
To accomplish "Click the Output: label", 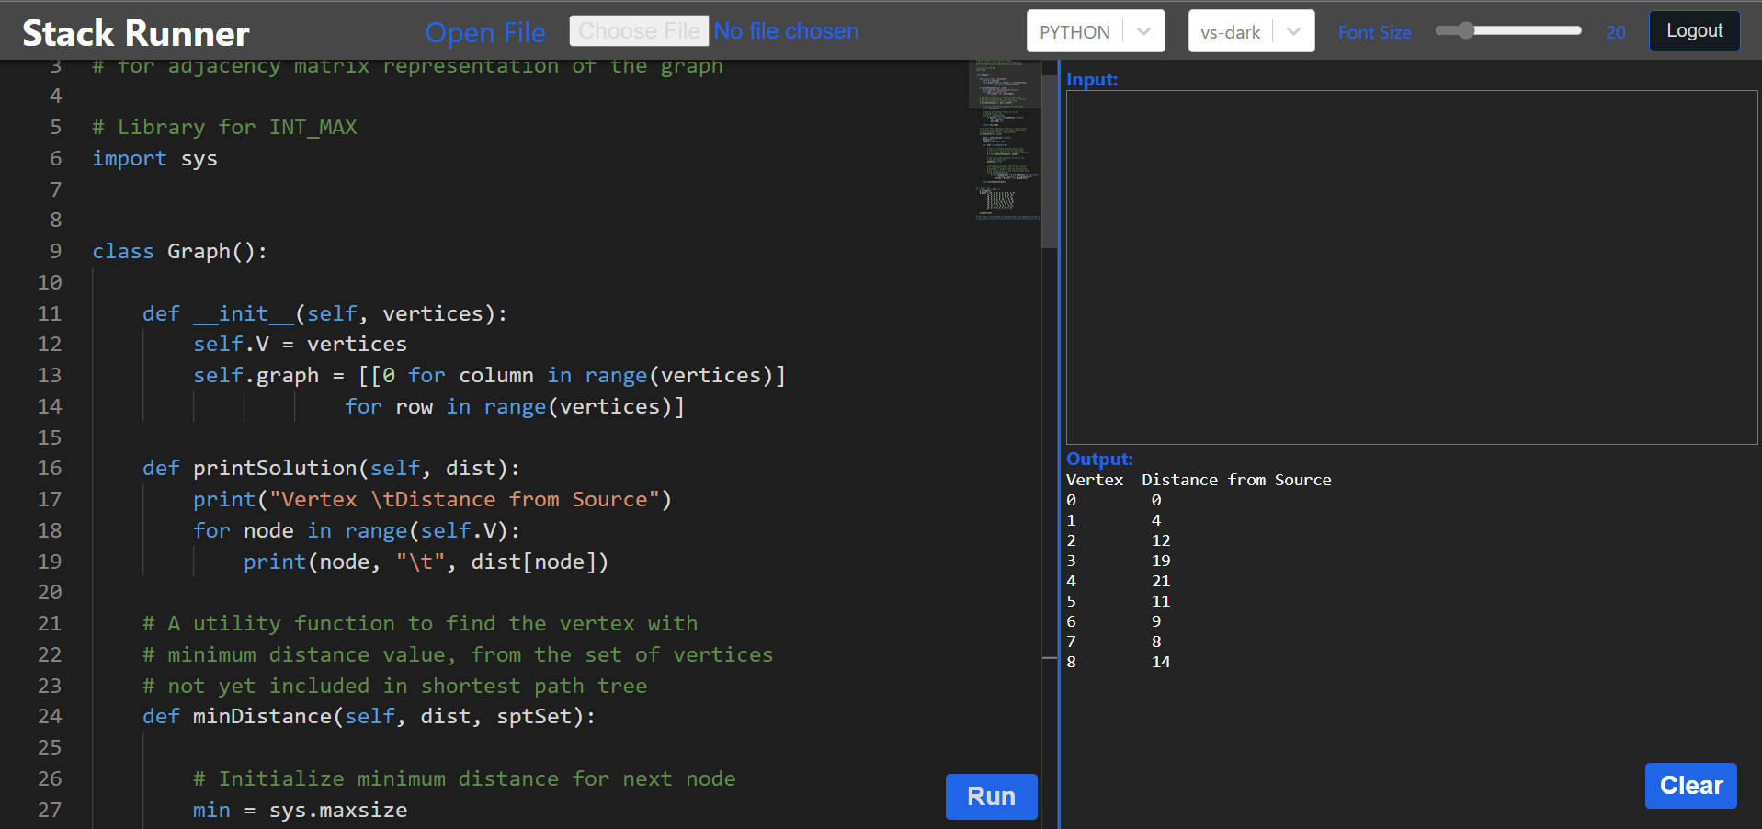I will point(1099,459).
